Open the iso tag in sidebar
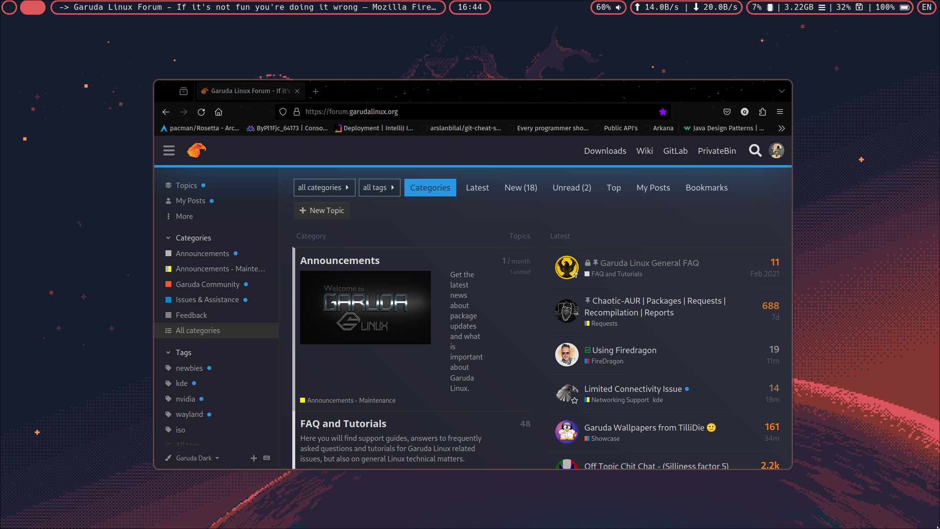The image size is (940, 529). pos(180,430)
